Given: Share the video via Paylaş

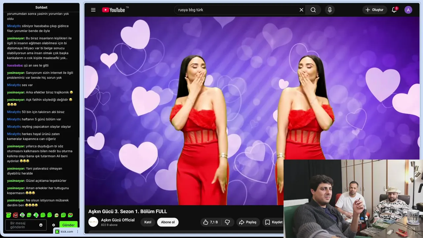Looking at the screenshot, I should [248, 222].
